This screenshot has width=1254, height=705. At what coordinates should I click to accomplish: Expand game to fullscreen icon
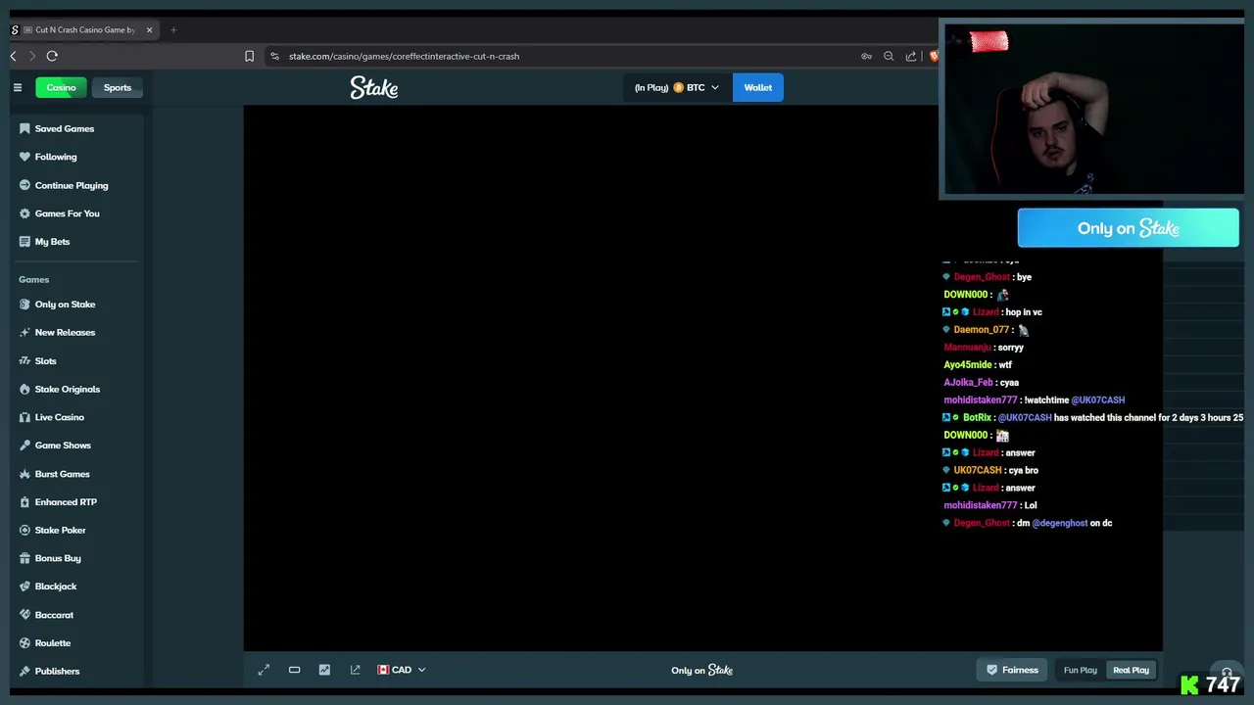tap(264, 670)
